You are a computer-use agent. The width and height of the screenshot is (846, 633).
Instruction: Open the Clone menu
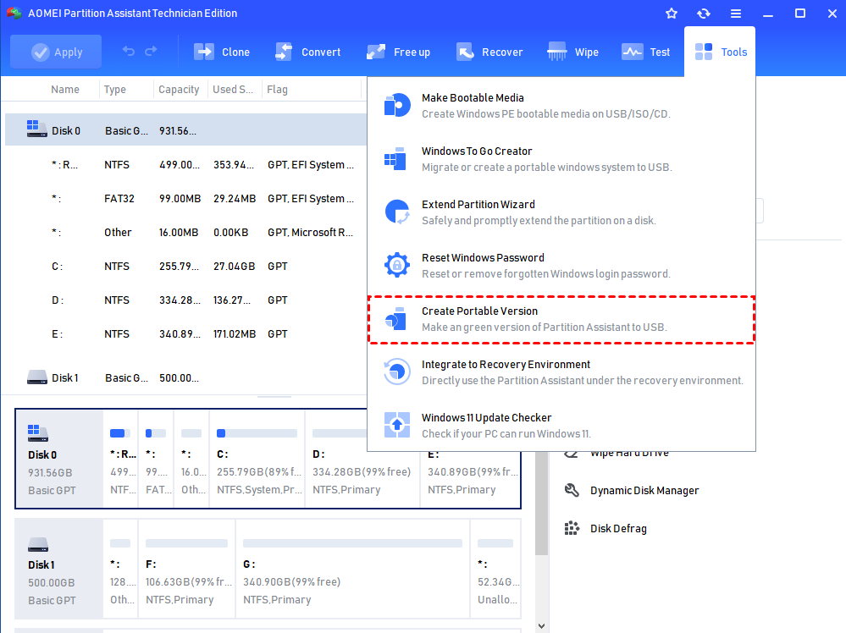[222, 52]
